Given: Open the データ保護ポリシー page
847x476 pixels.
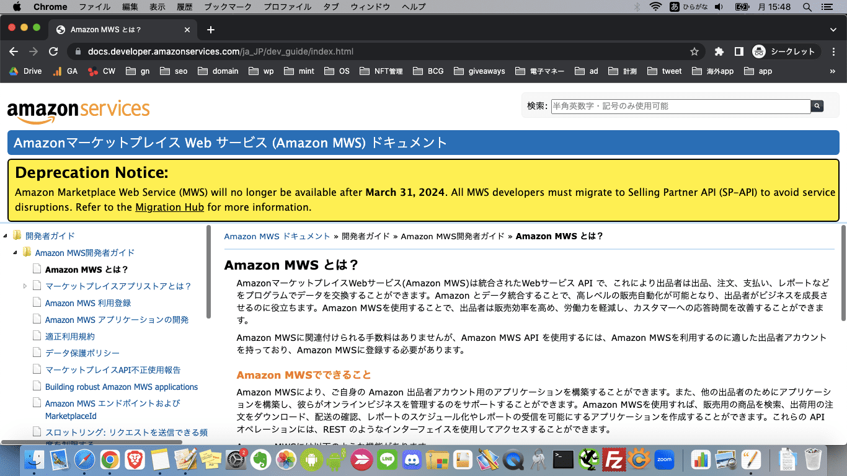Looking at the screenshot, I should pos(82,353).
